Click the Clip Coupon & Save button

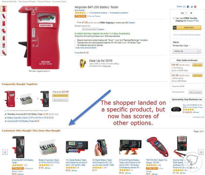(90, 29)
